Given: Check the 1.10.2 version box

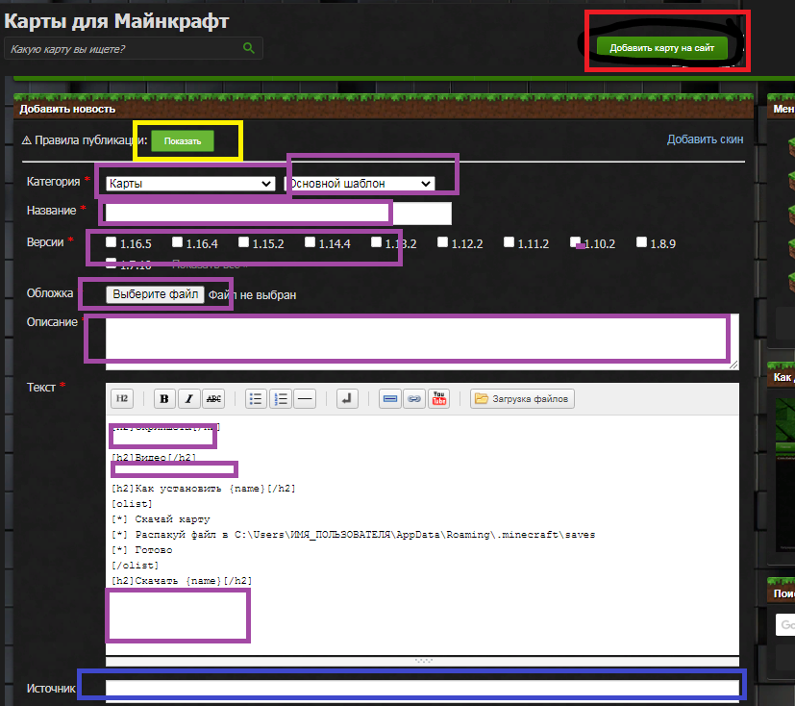Looking at the screenshot, I should pos(575,242).
